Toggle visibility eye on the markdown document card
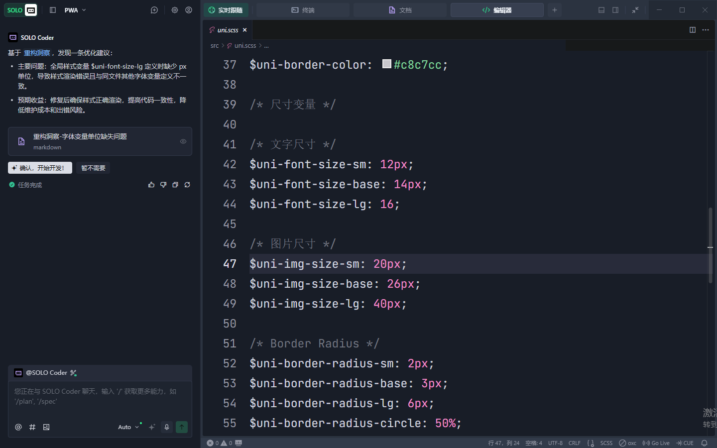 183,141
